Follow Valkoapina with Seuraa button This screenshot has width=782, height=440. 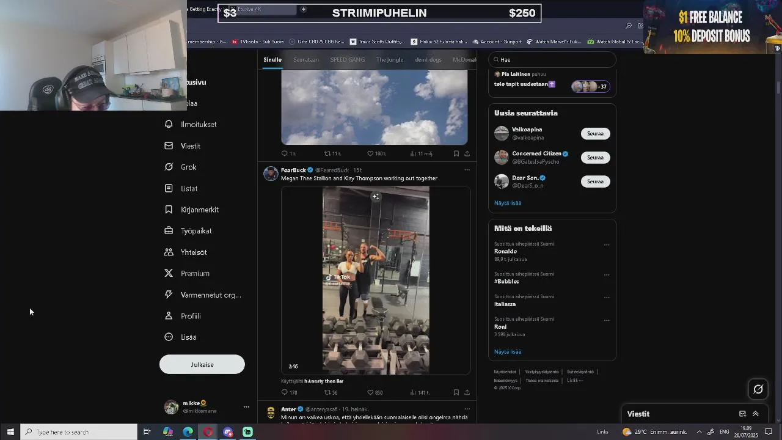point(595,133)
